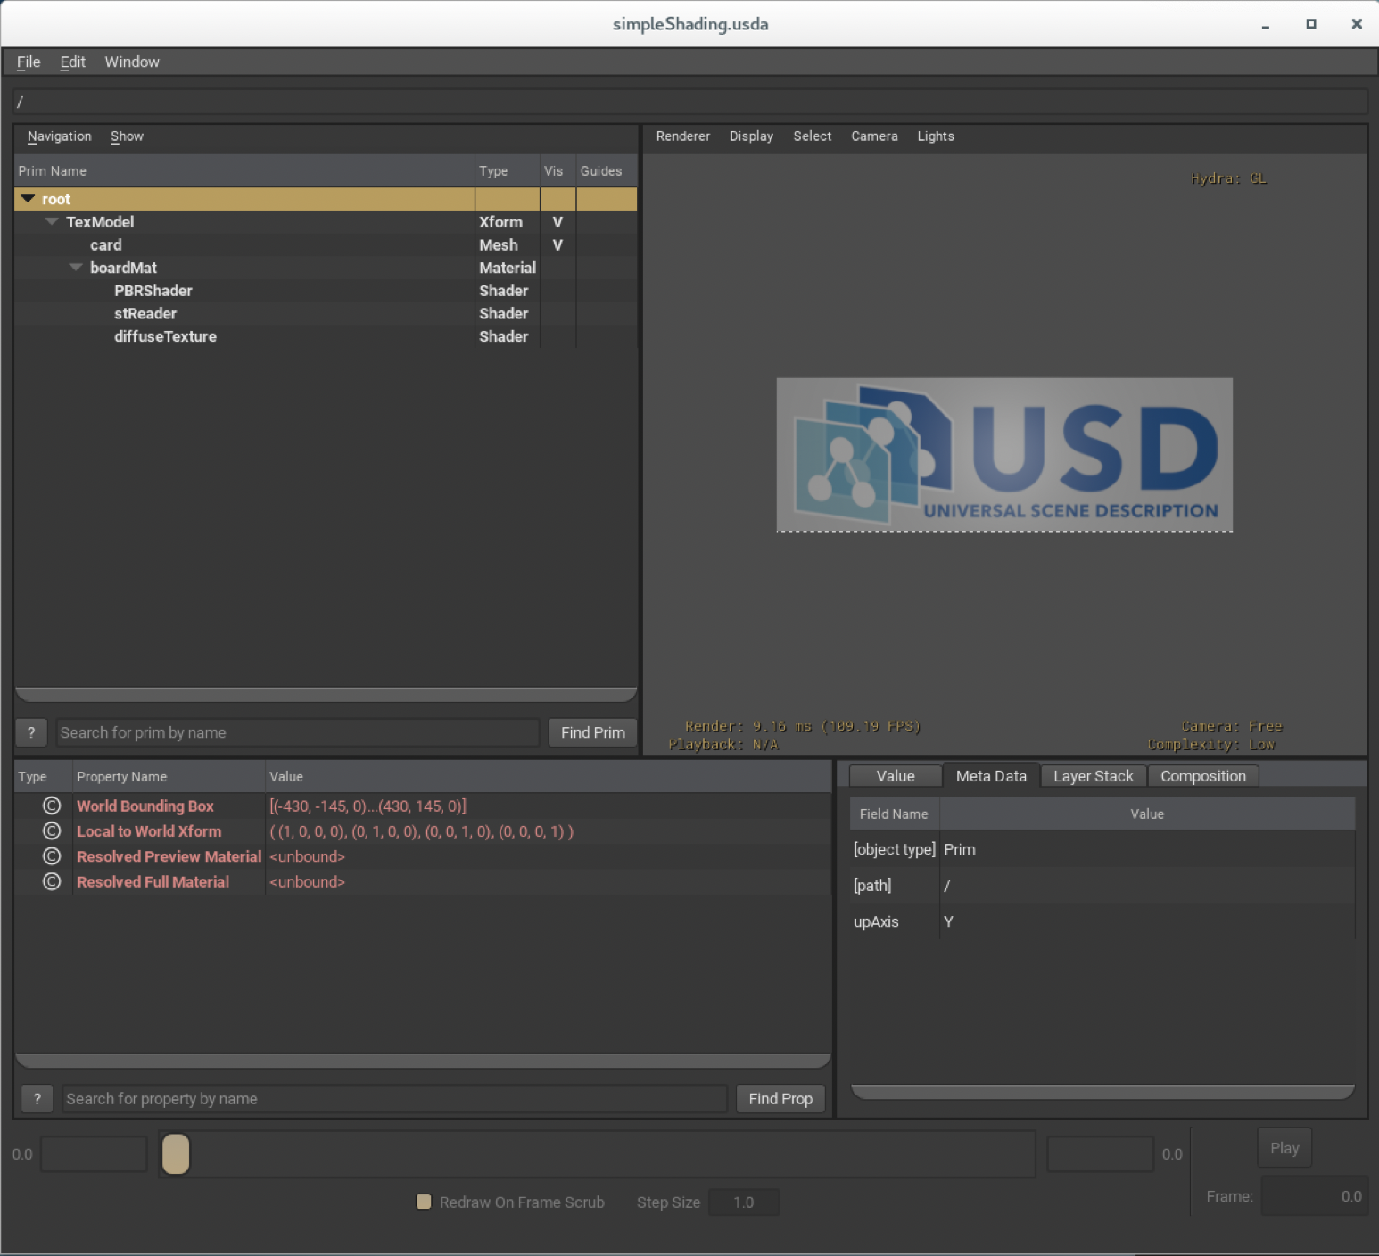Click the Find Prim button

click(593, 732)
